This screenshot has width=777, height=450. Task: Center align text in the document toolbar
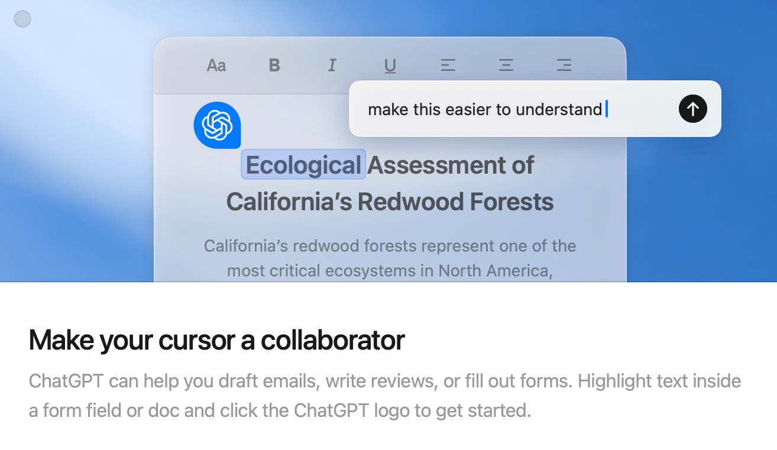pos(506,65)
